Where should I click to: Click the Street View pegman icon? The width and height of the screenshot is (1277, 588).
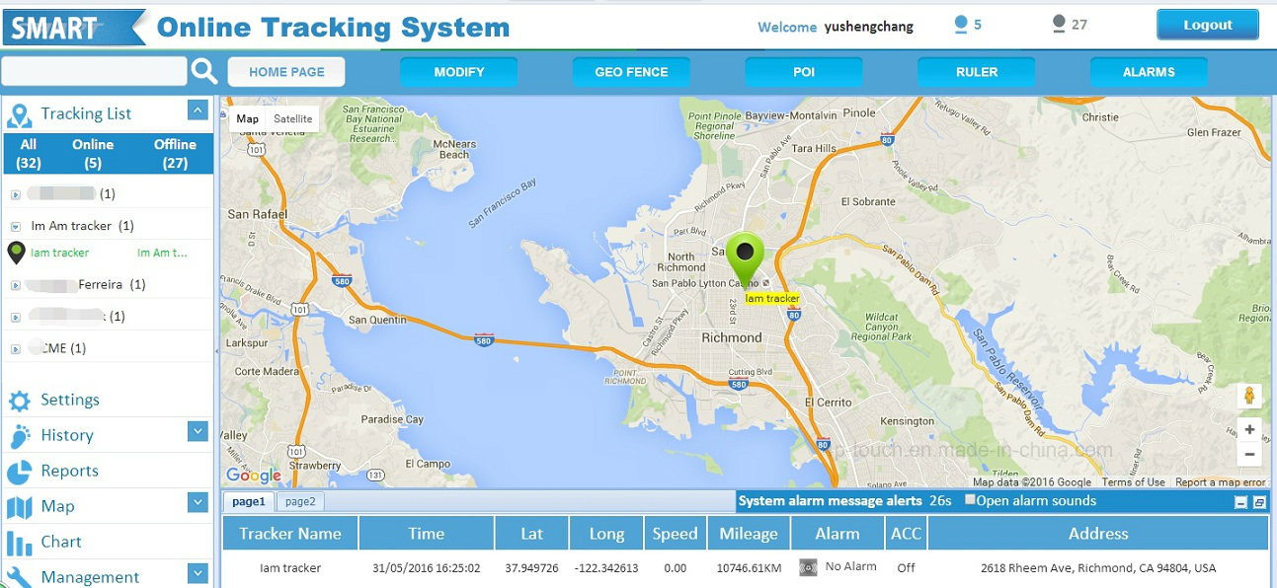[1249, 397]
